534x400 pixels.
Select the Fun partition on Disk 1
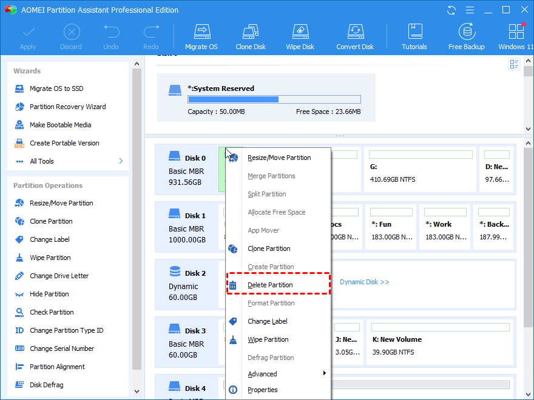click(391, 227)
